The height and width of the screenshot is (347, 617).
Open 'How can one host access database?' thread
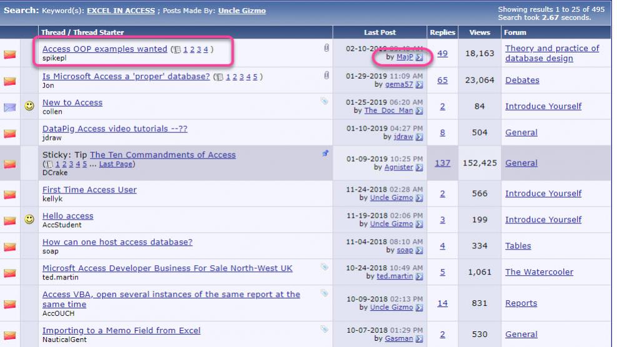(x=117, y=242)
